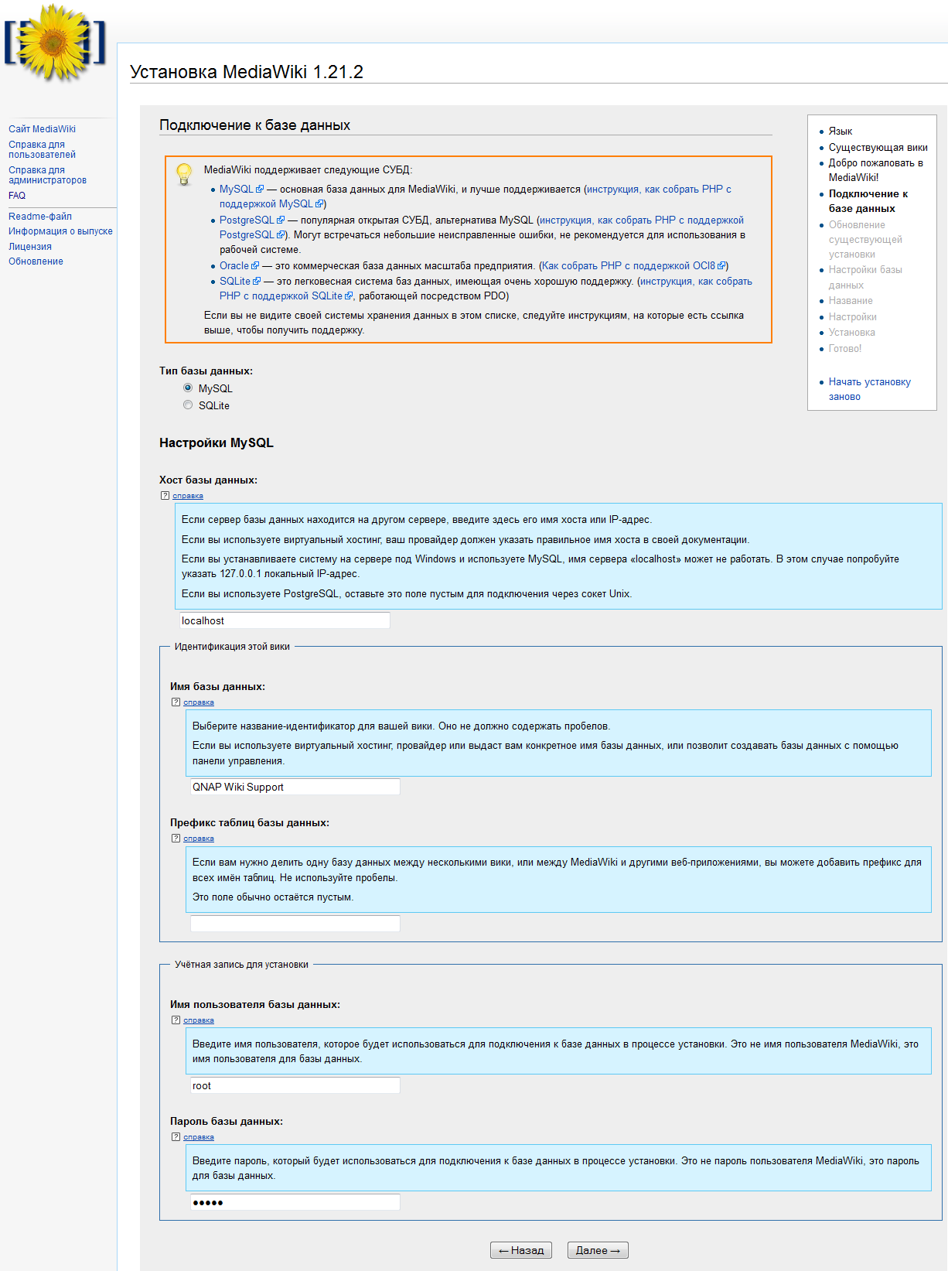Click Существующая вики step in progress list

click(878, 147)
